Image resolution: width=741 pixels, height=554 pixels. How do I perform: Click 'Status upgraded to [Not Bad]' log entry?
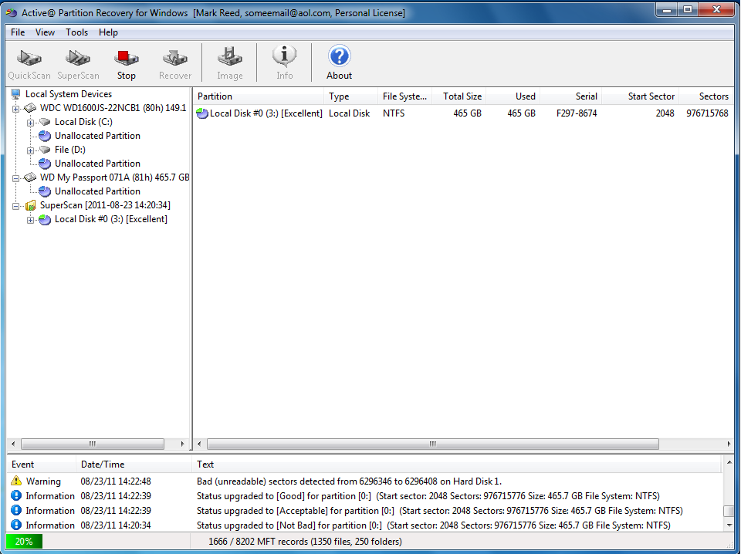[433, 525]
